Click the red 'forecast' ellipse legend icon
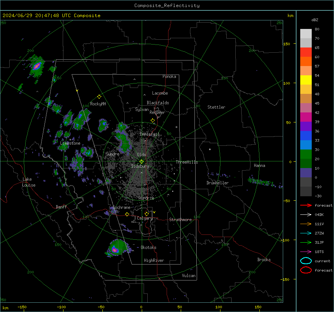This screenshot has height=312, width=334. point(306,270)
